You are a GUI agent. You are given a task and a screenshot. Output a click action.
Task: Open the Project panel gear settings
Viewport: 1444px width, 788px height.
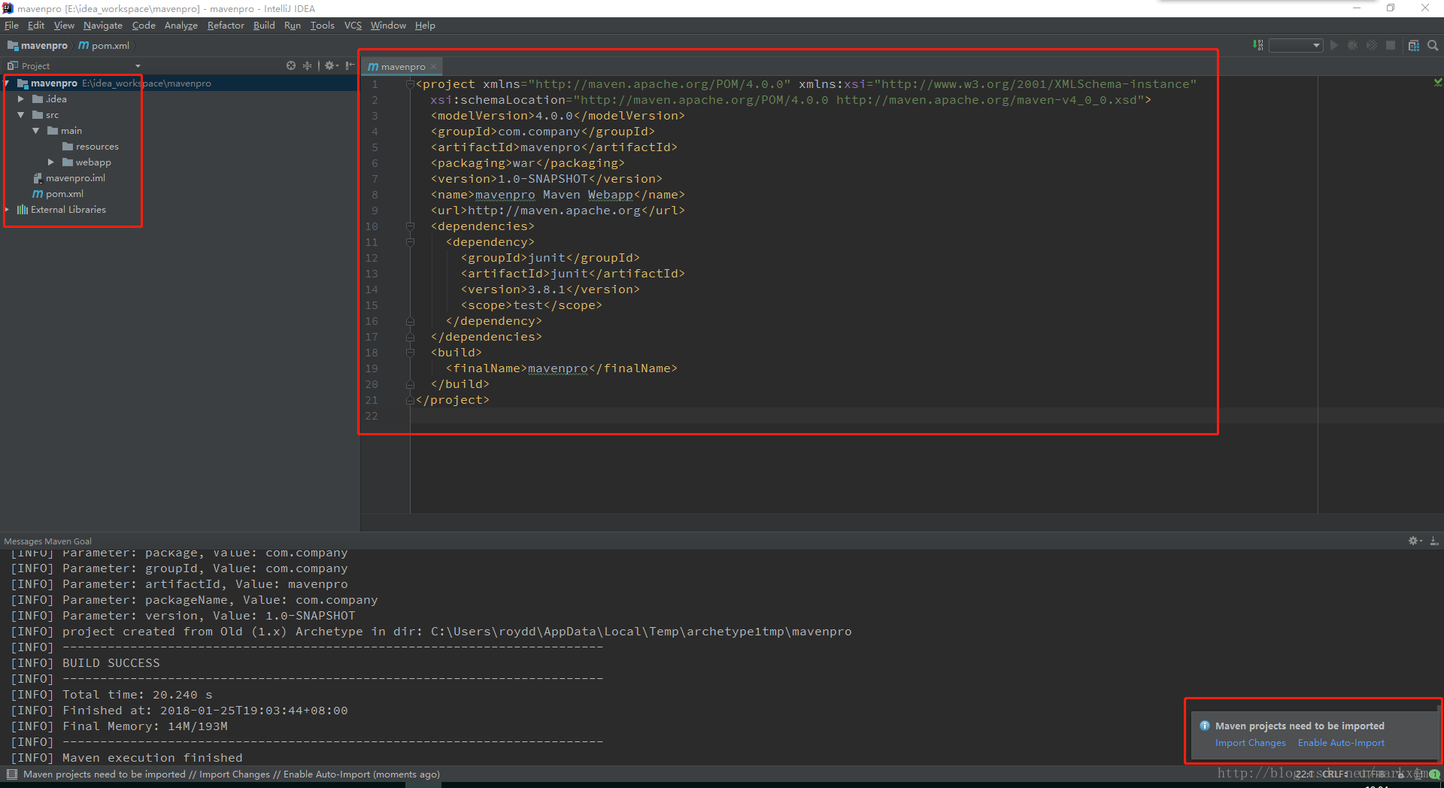point(331,65)
